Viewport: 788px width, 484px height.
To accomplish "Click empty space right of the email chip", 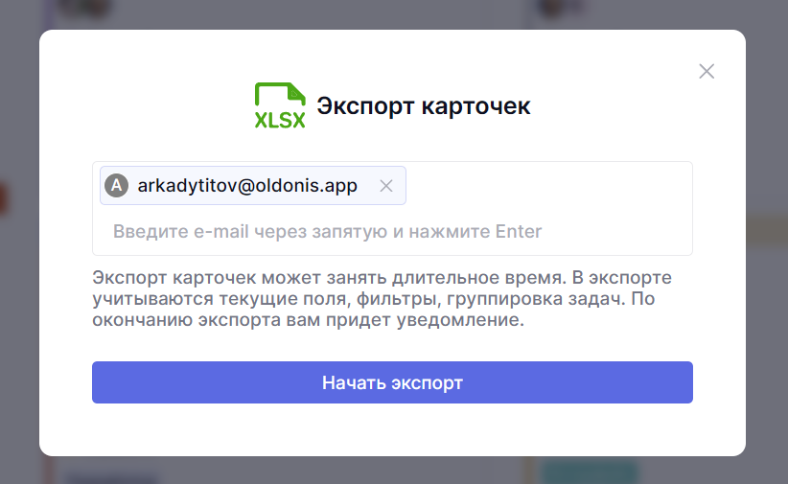I will (x=546, y=186).
